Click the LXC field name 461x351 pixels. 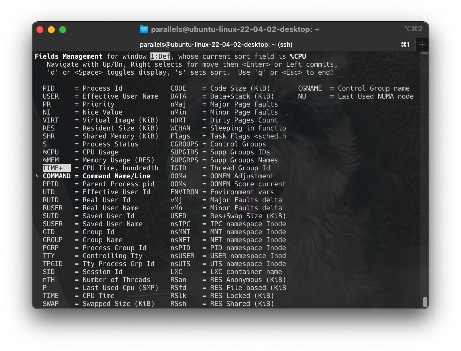(x=176, y=272)
